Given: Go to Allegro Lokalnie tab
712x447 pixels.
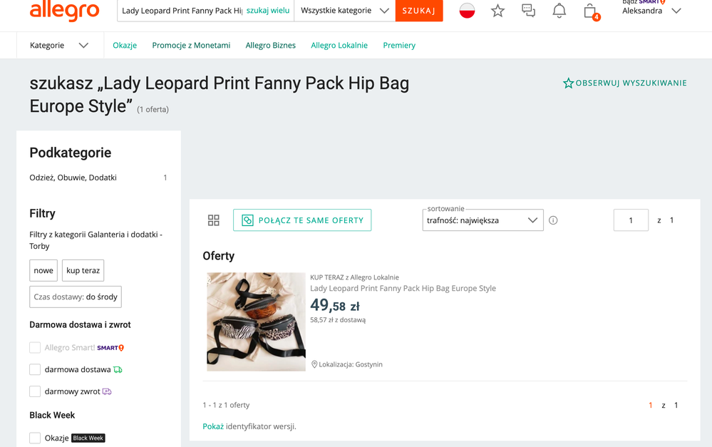Looking at the screenshot, I should pos(339,46).
